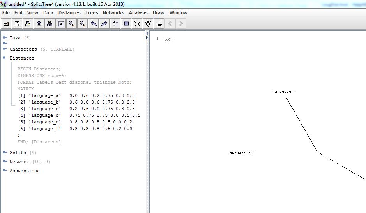Click the [4] 'language_d' matrix row
Image resolution: width=366 pixels, height=213 pixels.
(x=79, y=115)
